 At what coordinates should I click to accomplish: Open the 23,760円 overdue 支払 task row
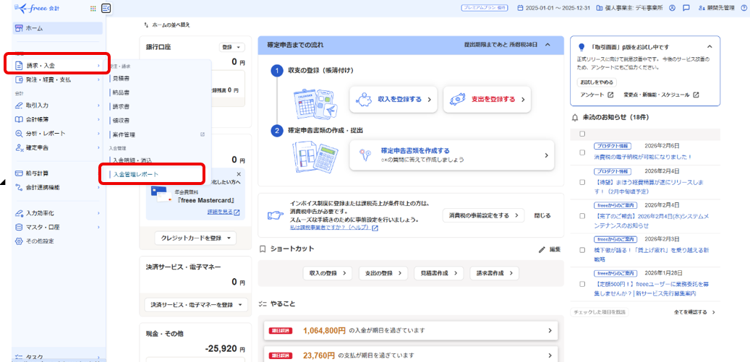pos(411,355)
